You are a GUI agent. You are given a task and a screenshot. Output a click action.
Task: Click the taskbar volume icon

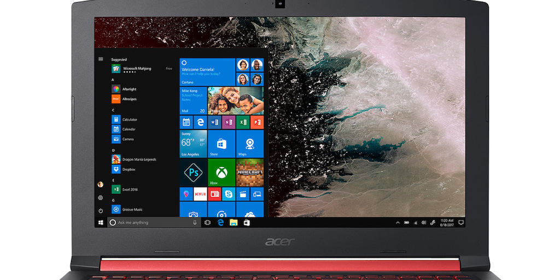[424, 223]
